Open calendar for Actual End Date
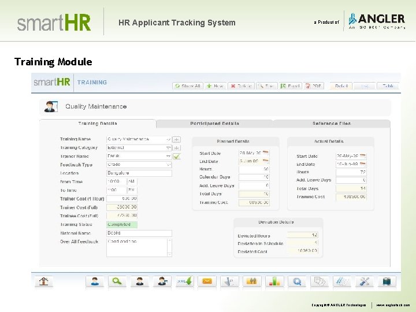416x312 pixels. click(363, 164)
